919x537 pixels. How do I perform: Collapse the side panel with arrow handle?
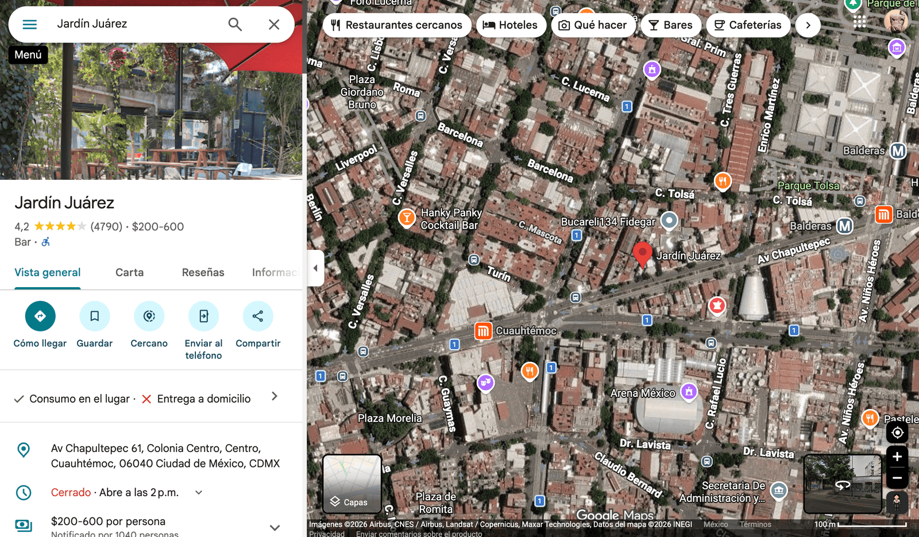point(315,268)
